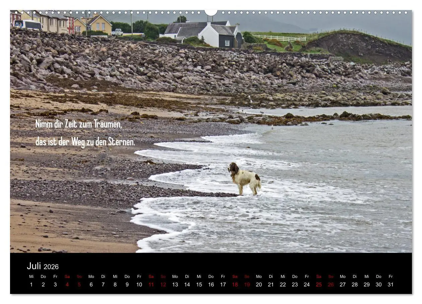The height and width of the screenshot is (304, 422).
Task: Pick date 31 at the row's end
Action: [391, 285]
